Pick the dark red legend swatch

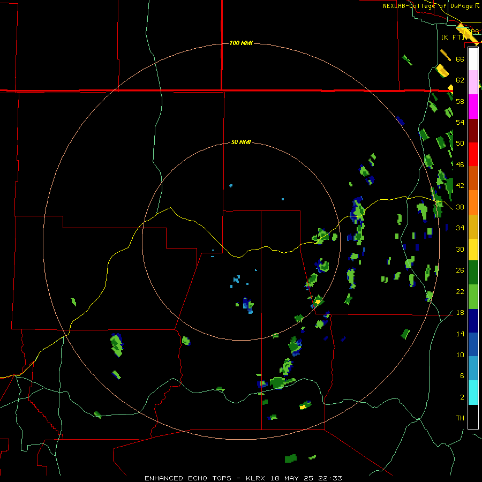coord(473,130)
